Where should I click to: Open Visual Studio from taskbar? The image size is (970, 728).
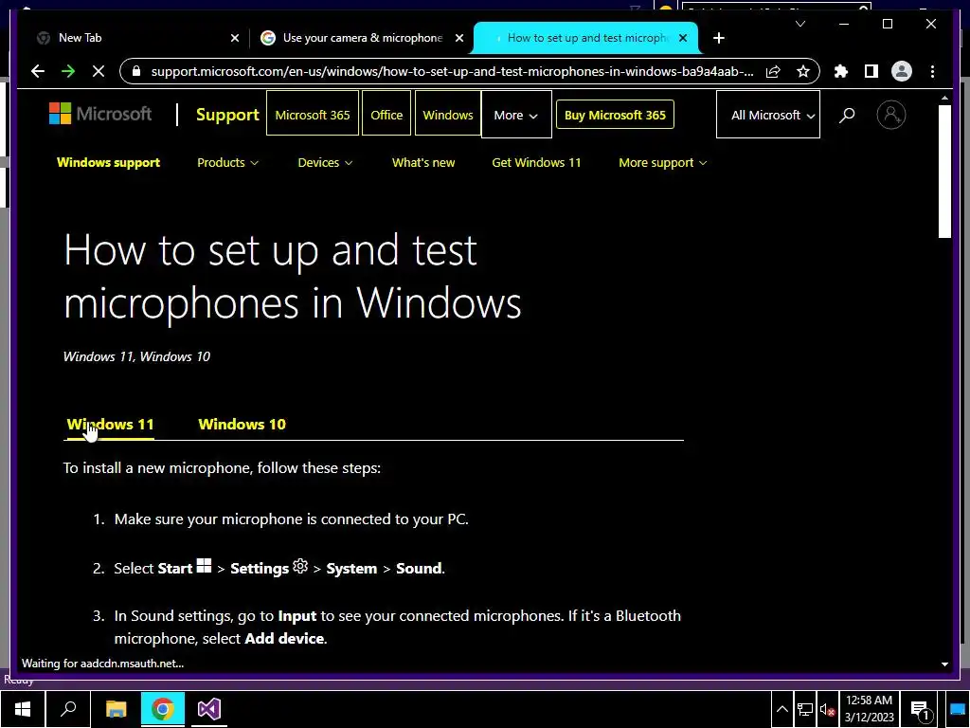coord(209,709)
